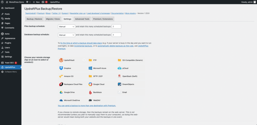Open the WoresPress Demo site home link

[15, 2]
